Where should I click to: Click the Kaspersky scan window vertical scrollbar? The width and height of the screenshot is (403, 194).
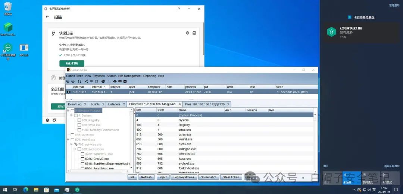point(203,38)
